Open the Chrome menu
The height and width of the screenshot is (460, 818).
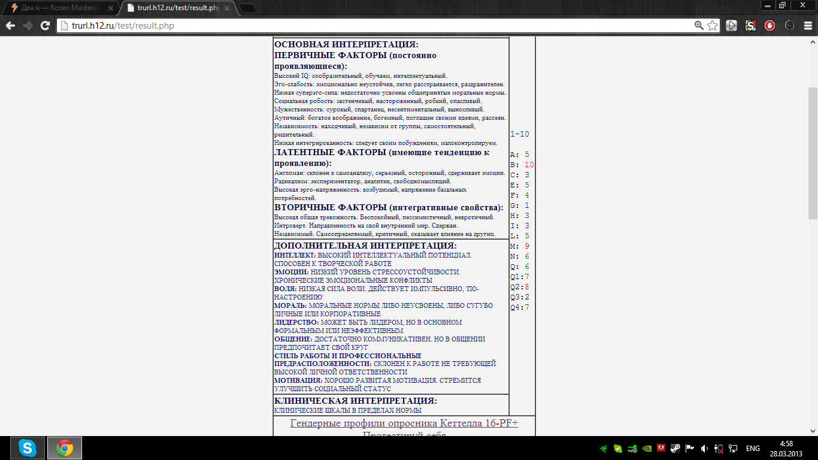click(808, 26)
